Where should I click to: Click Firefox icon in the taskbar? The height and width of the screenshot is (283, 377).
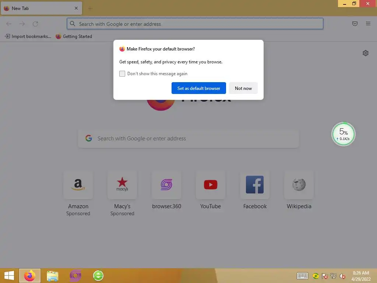click(x=30, y=276)
